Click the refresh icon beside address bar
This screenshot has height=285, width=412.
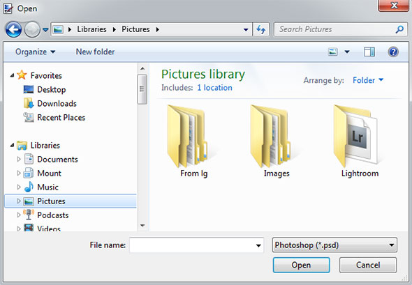click(x=261, y=29)
